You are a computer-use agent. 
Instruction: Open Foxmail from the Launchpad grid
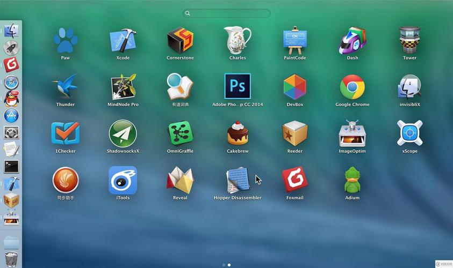pos(294,179)
